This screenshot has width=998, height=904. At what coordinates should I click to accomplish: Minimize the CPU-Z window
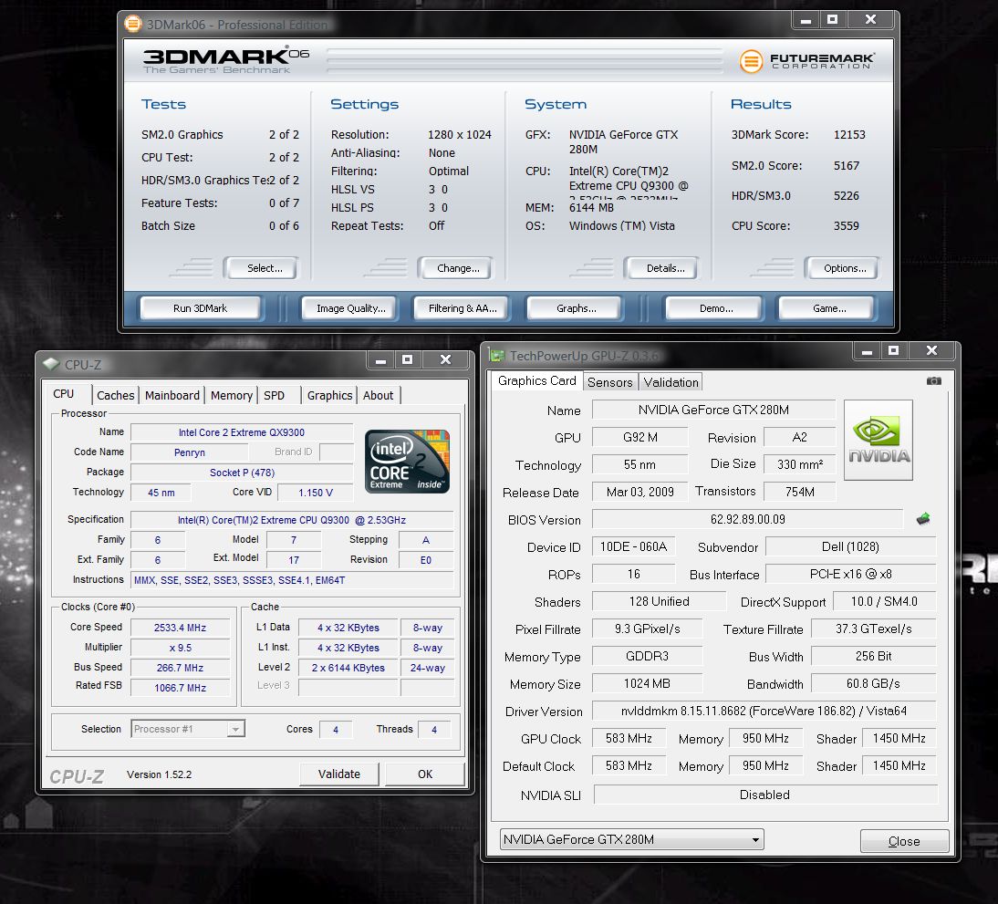tap(380, 360)
